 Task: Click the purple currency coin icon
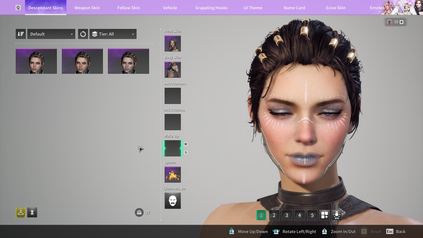tap(390, 22)
